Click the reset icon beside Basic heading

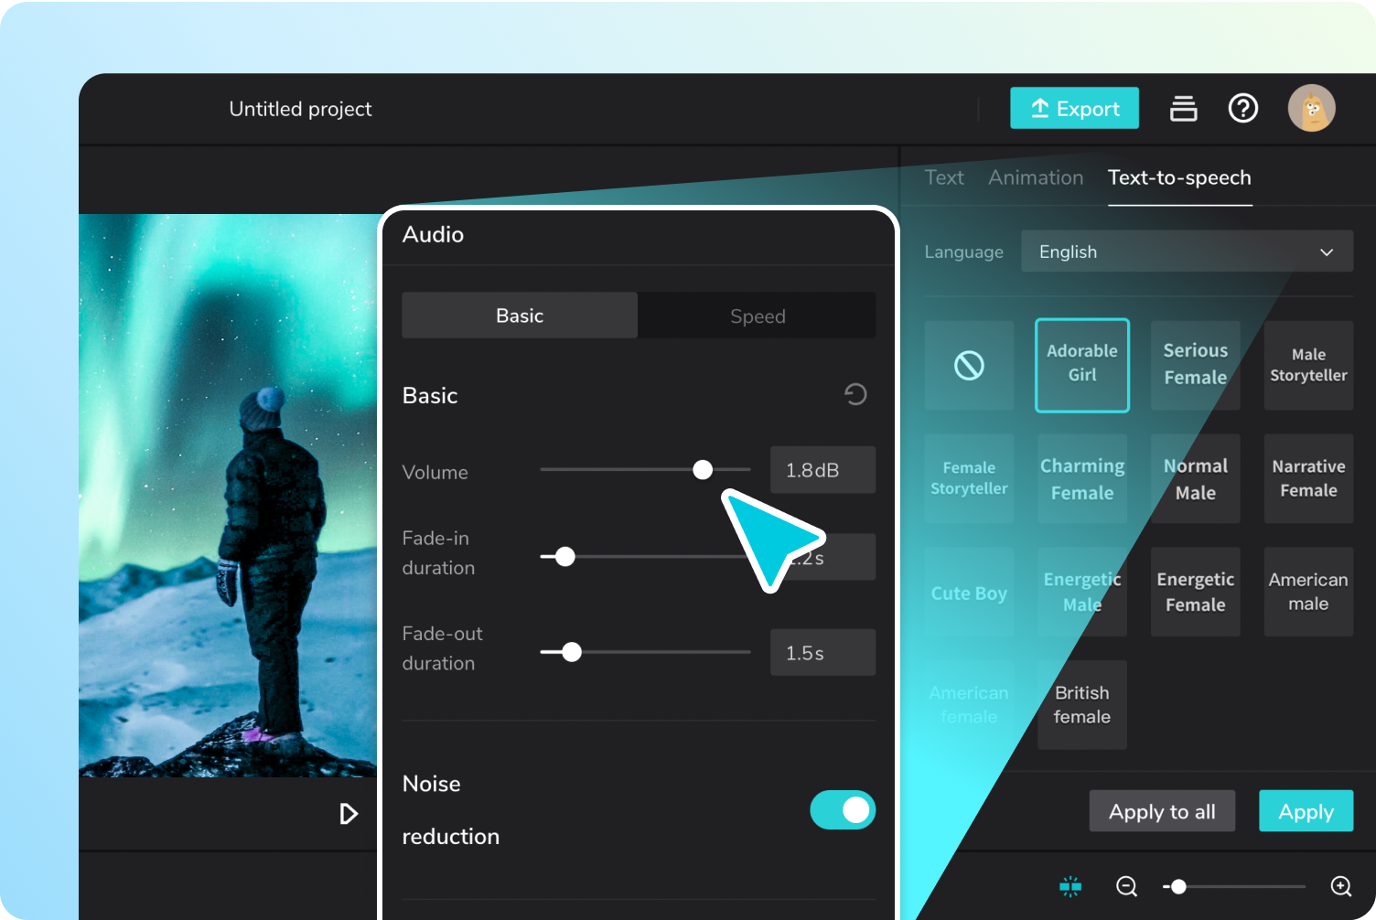tap(855, 394)
